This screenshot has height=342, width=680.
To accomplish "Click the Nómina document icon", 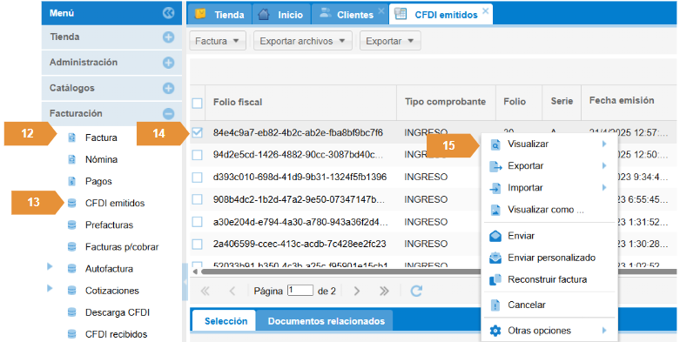I will click(72, 159).
